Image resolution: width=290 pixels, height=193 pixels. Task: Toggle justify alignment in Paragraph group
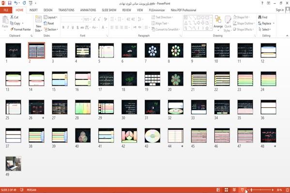click(x=126, y=28)
